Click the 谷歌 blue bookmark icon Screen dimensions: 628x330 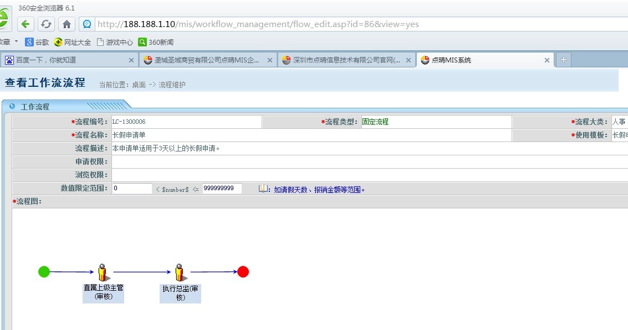[x=29, y=42]
